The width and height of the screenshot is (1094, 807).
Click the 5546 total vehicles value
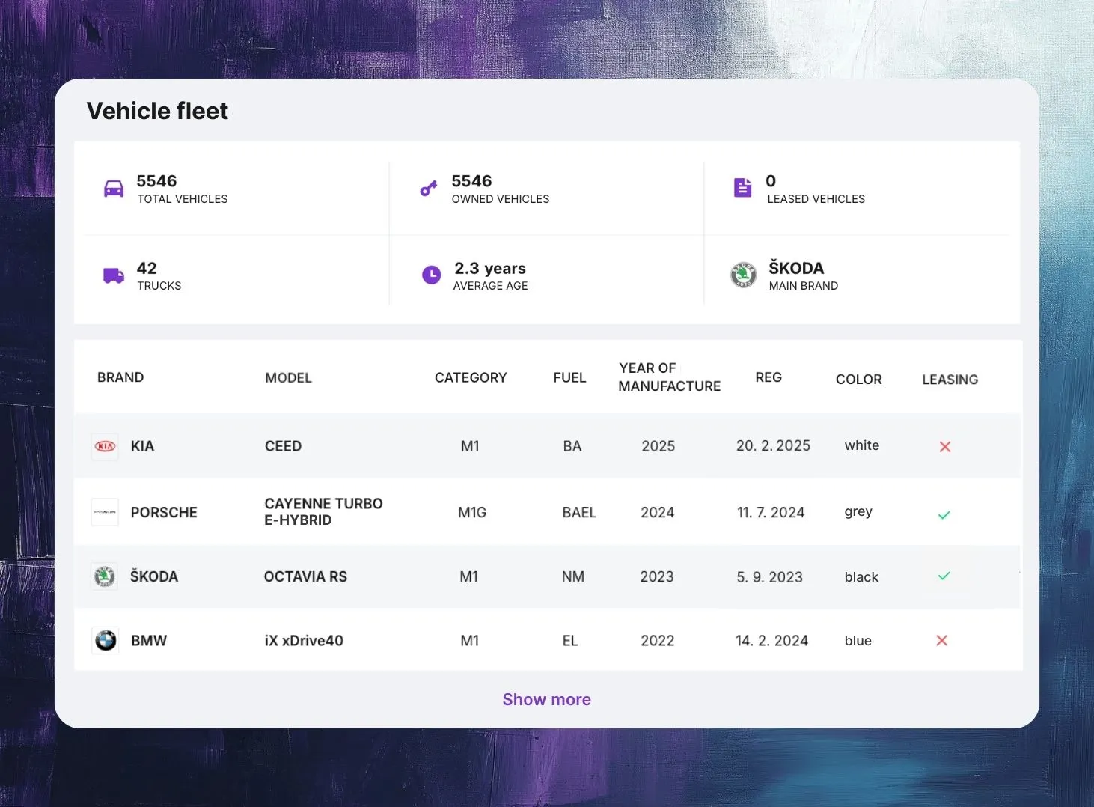[x=156, y=181]
